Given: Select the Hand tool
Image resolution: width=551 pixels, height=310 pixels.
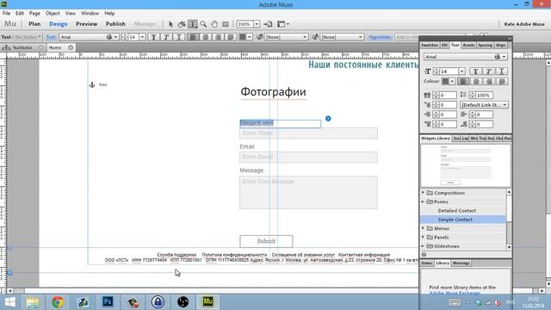Looking at the screenshot, I should pos(214,24).
